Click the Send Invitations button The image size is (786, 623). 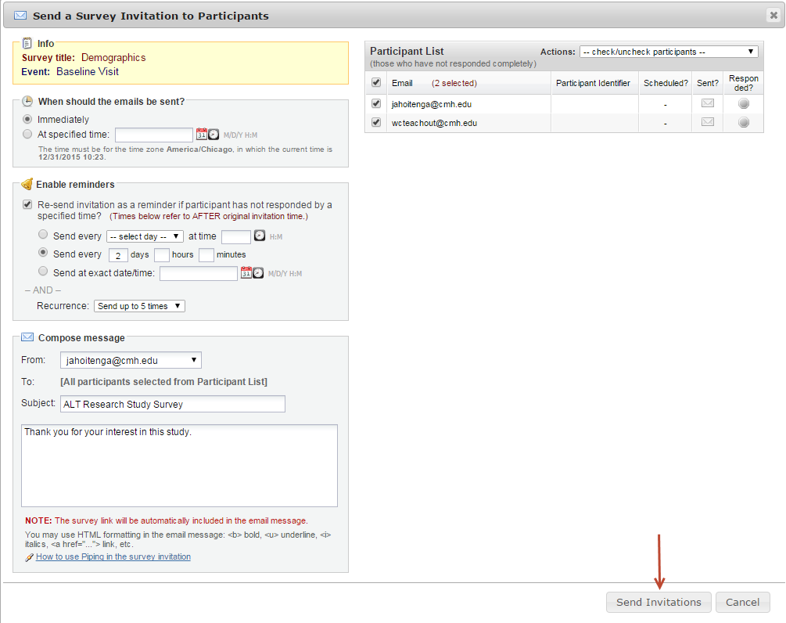coord(659,602)
